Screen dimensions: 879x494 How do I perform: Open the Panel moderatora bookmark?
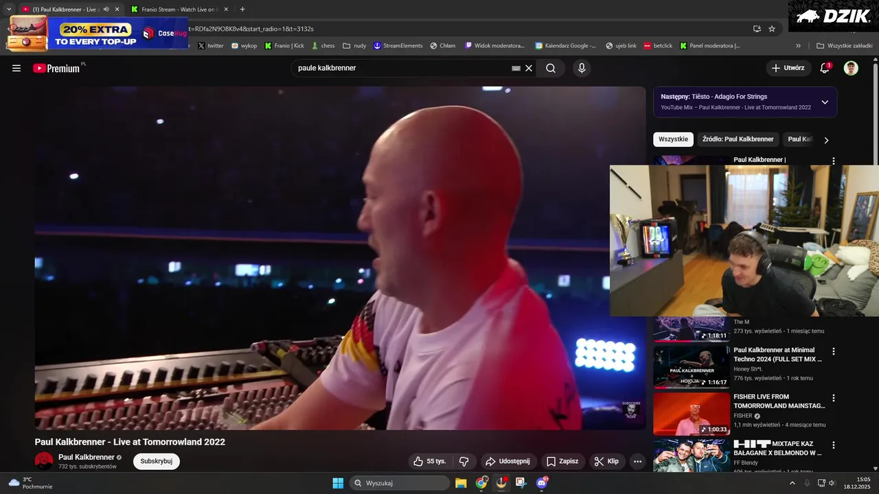(710, 46)
